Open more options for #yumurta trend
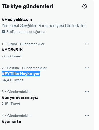99x130 pixels. click(87, 116)
